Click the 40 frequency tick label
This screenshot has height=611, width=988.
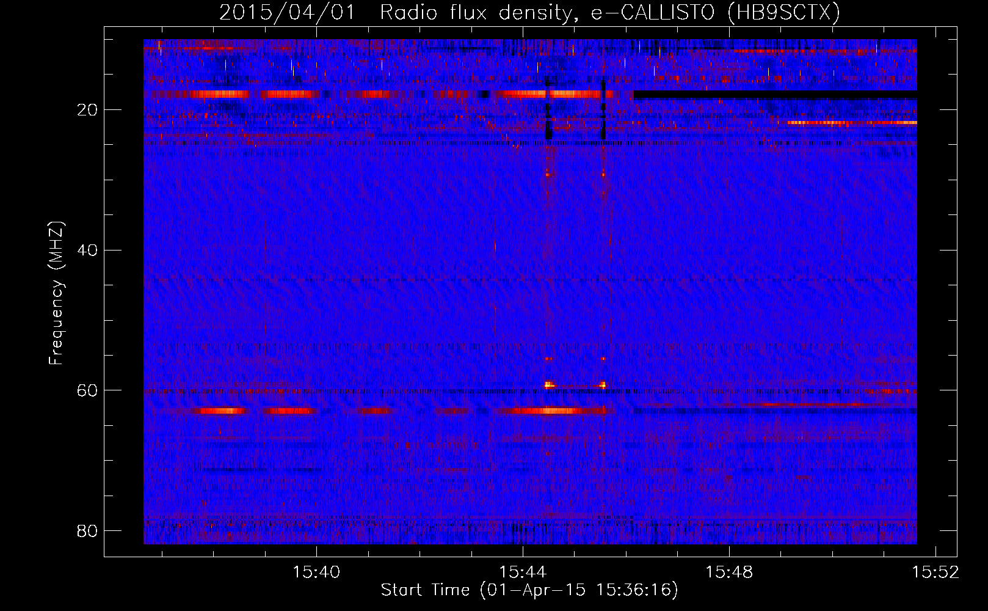(x=87, y=251)
